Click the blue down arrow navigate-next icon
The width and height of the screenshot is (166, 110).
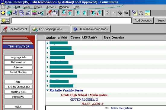point(78,13)
